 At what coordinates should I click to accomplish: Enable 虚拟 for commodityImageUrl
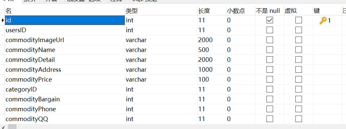tap(299, 40)
